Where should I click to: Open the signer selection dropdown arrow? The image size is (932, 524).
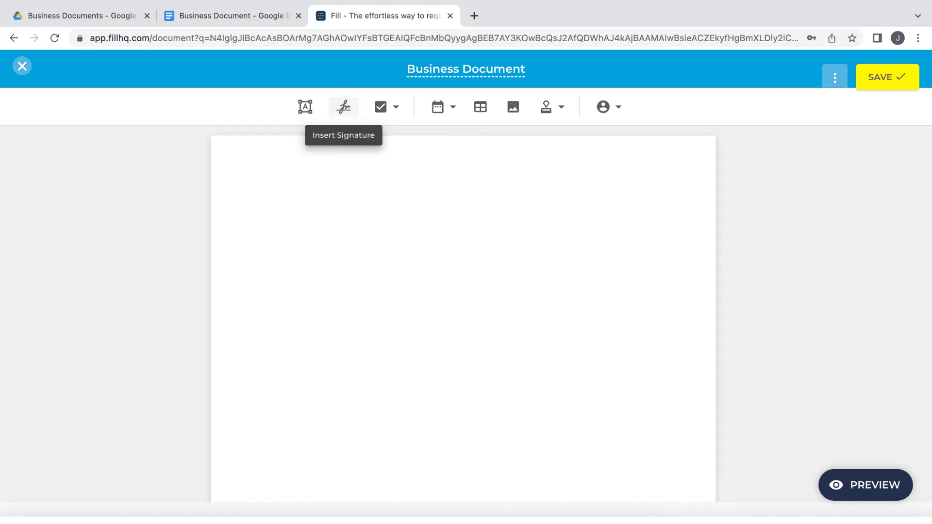tap(618, 107)
